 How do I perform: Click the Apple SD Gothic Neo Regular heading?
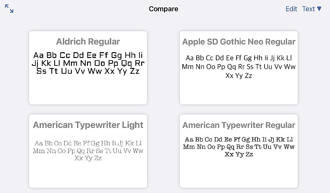tap(239, 42)
